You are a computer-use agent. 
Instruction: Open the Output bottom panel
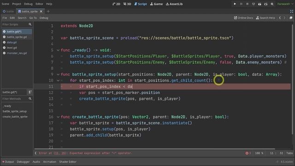pos(8,162)
